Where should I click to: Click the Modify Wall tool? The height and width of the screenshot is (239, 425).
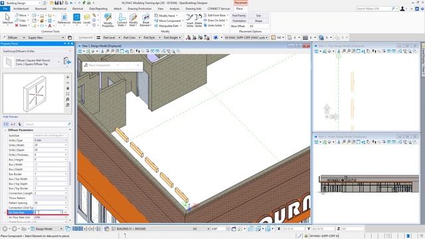133,20
